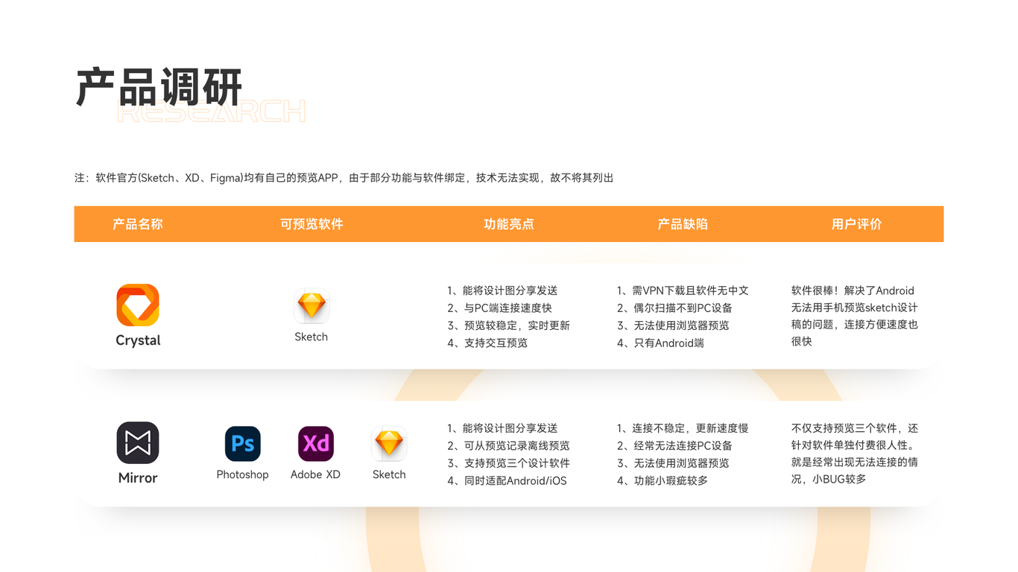Select the 产品名称 column header

click(138, 224)
